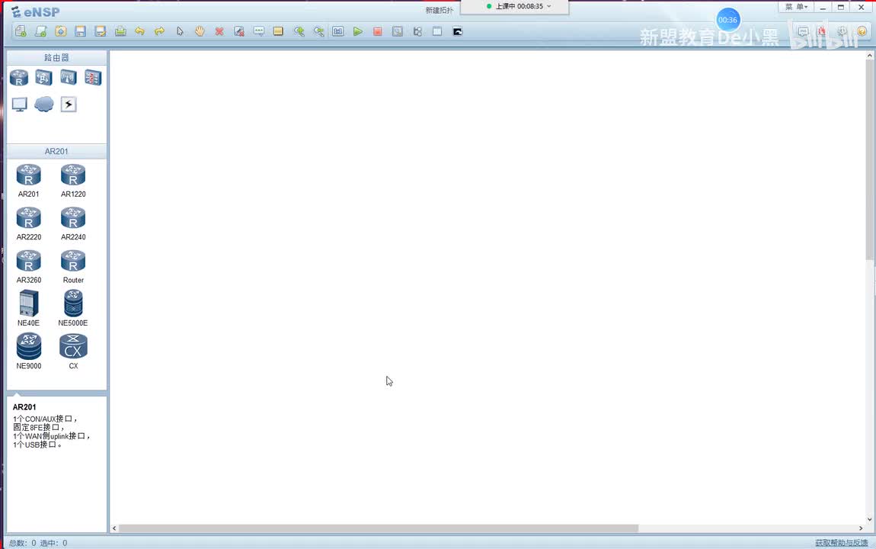
Task: Pick the AR201 router device
Action: [x=28, y=181]
